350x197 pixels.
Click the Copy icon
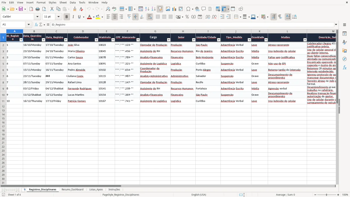tap(58, 9)
